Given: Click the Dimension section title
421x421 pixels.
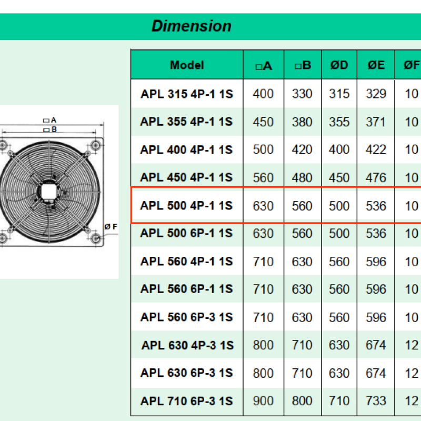Looking at the screenshot, I should (192, 26).
